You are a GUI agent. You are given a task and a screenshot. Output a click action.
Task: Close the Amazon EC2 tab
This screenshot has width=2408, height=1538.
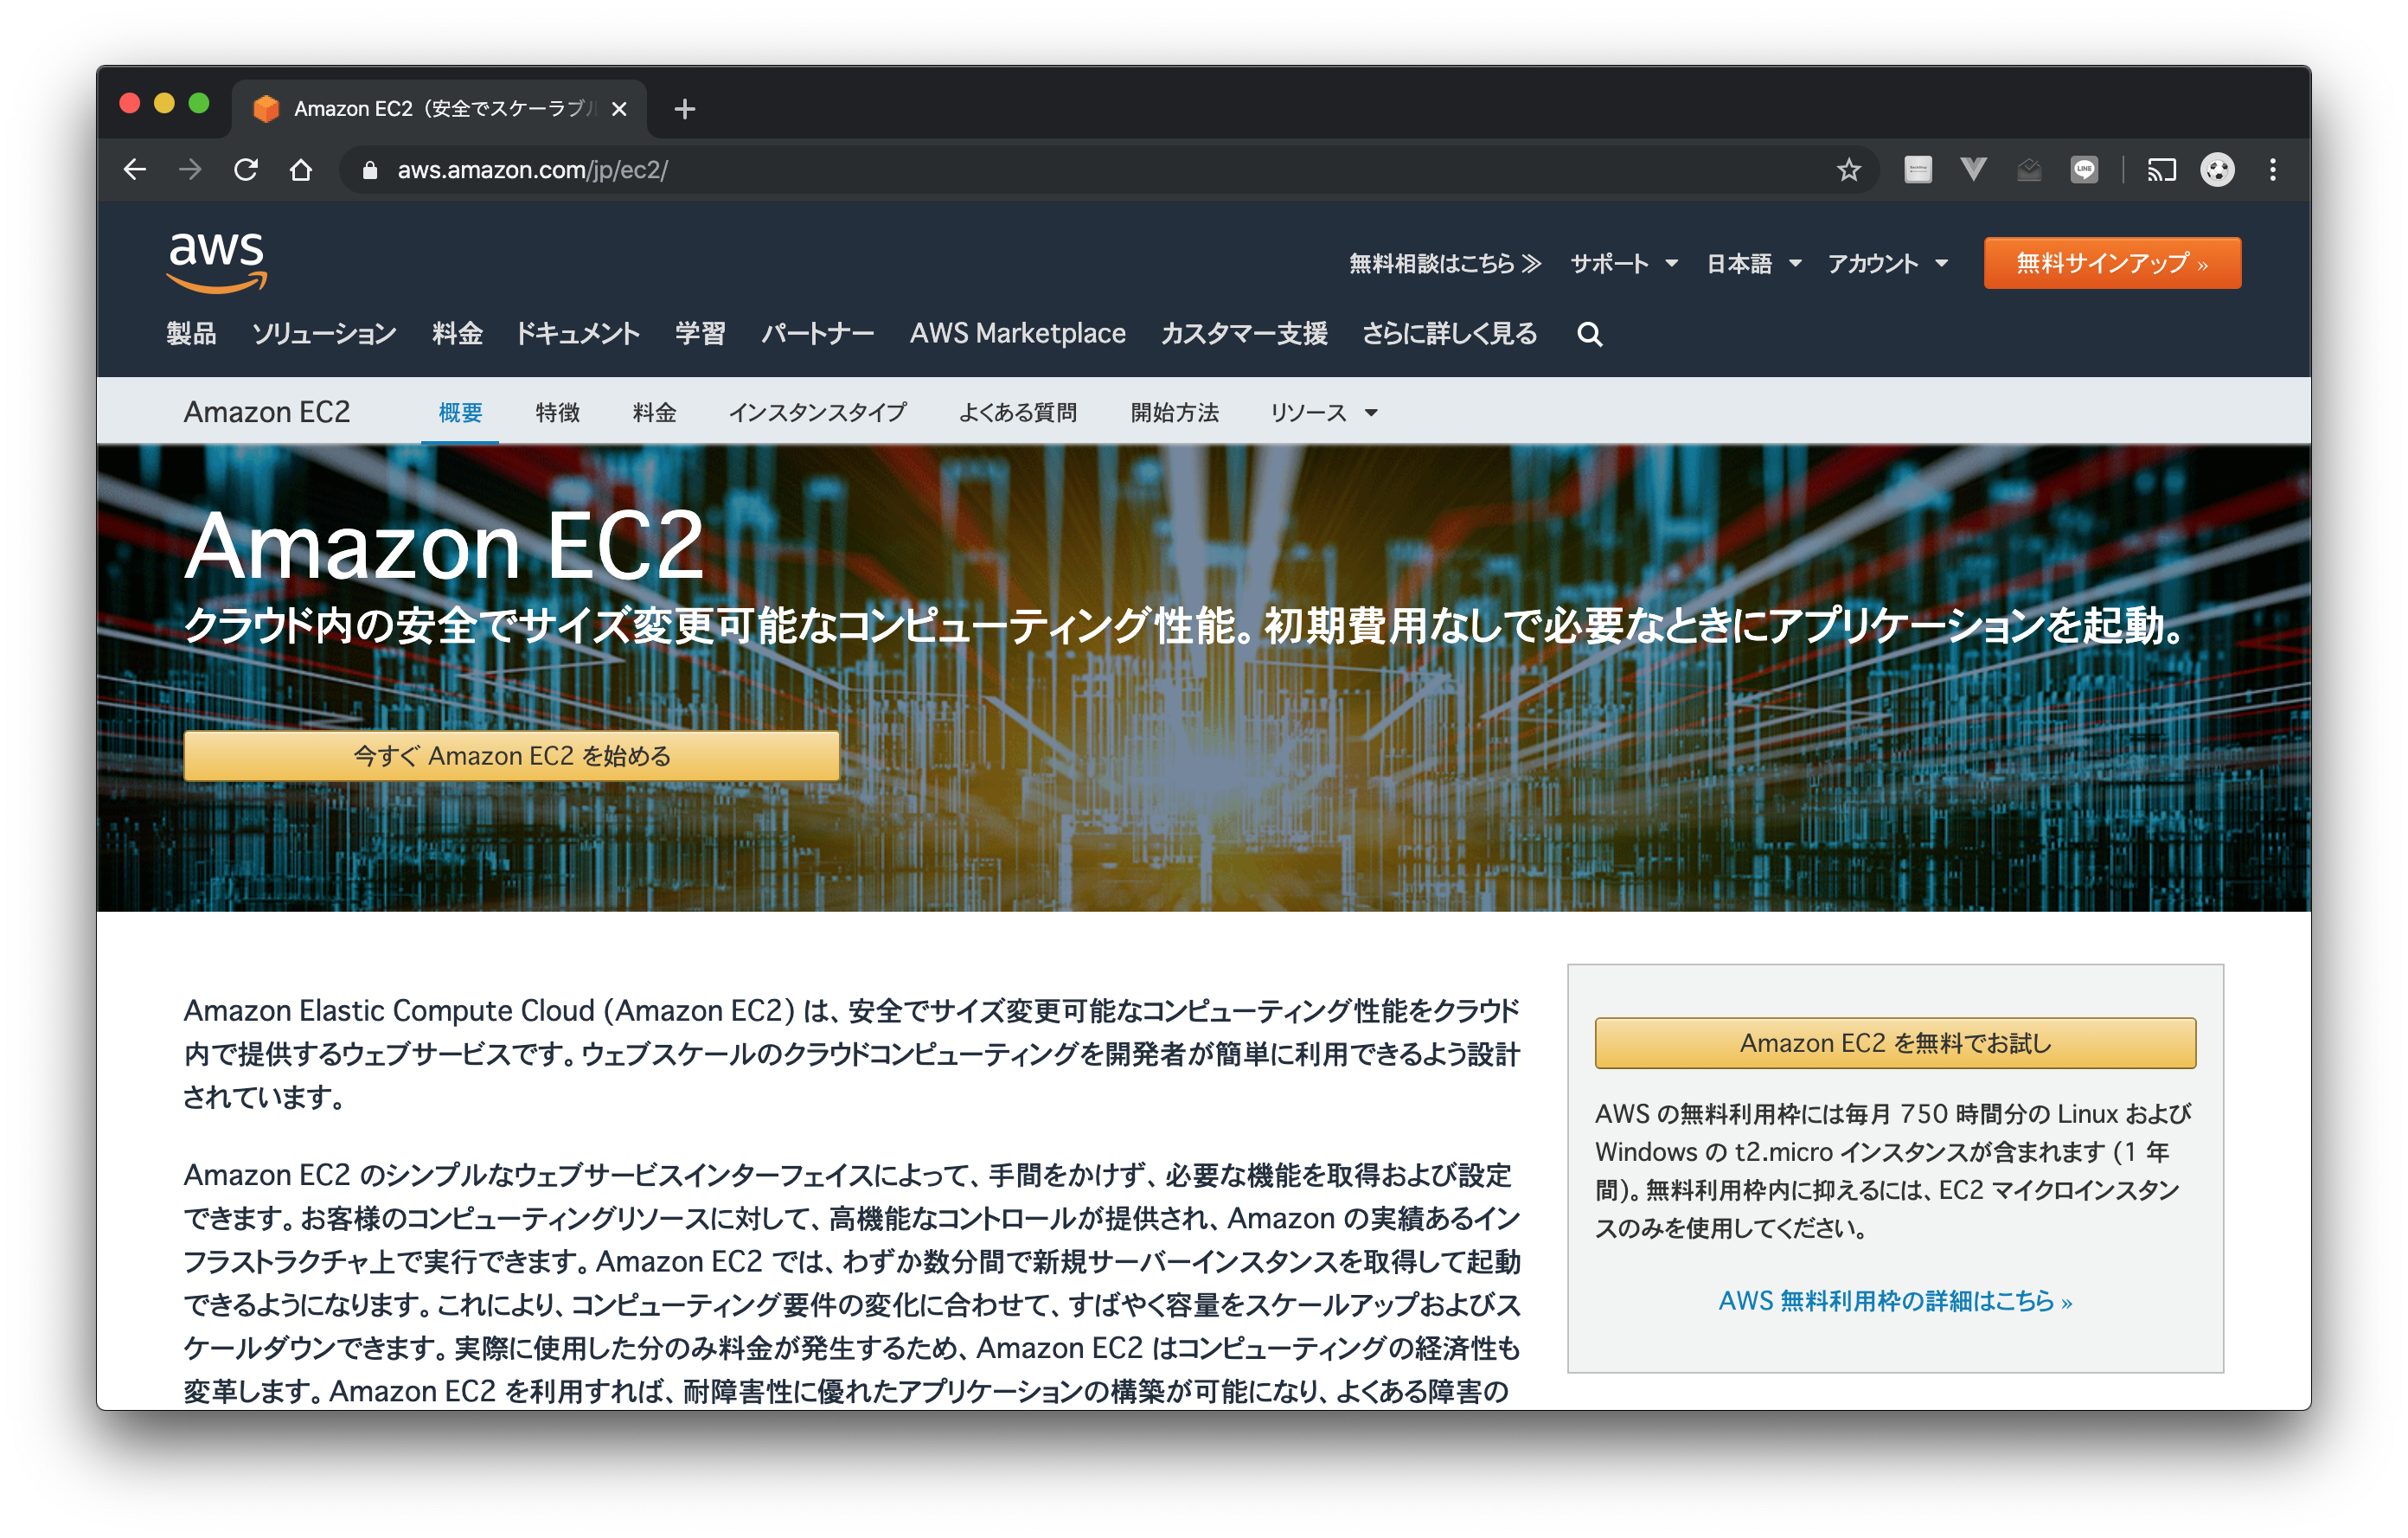pyautogui.click(x=619, y=109)
